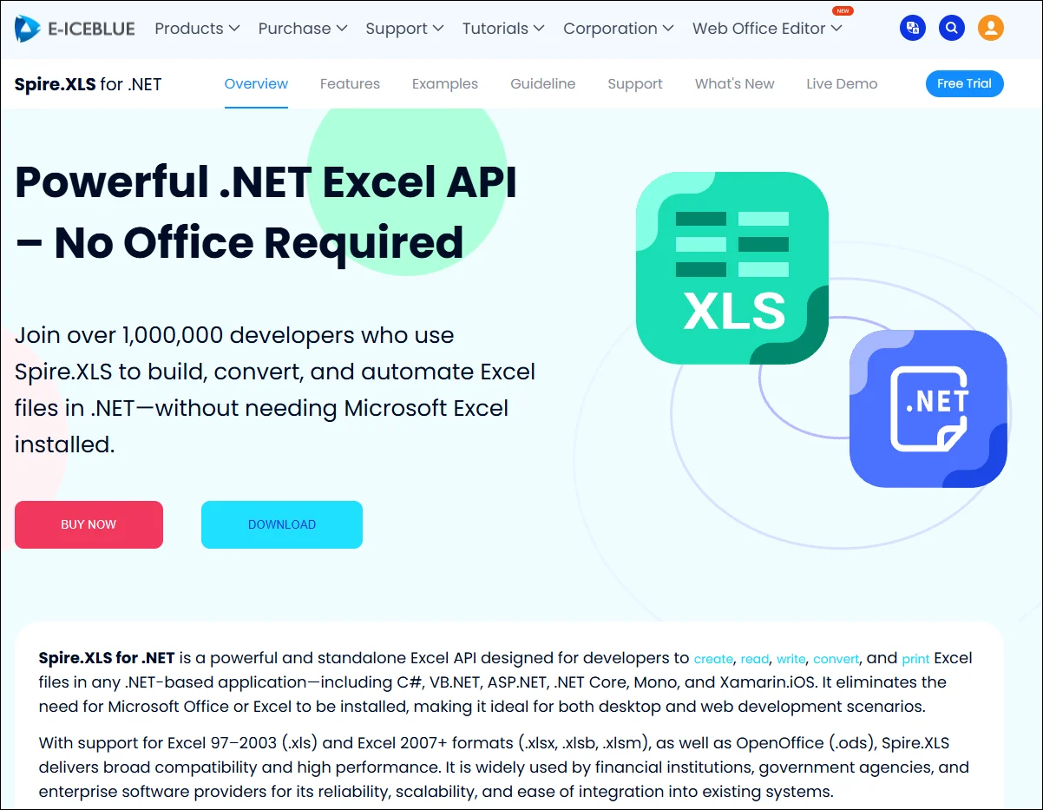This screenshot has height=810, width=1043.
Task: Click the DOWNLOAD button
Action: [x=282, y=524]
